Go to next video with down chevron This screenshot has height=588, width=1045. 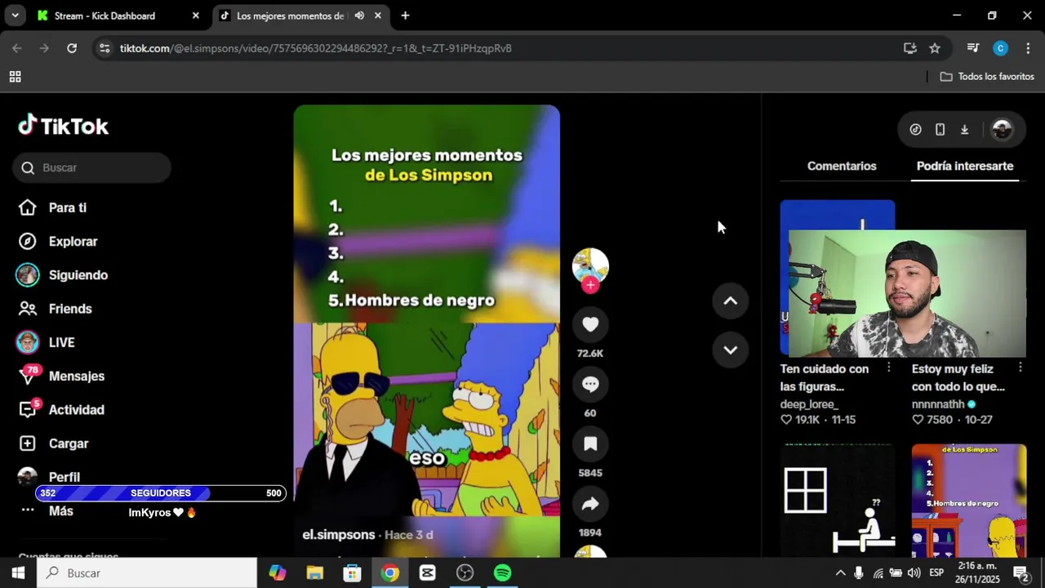coord(731,350)
